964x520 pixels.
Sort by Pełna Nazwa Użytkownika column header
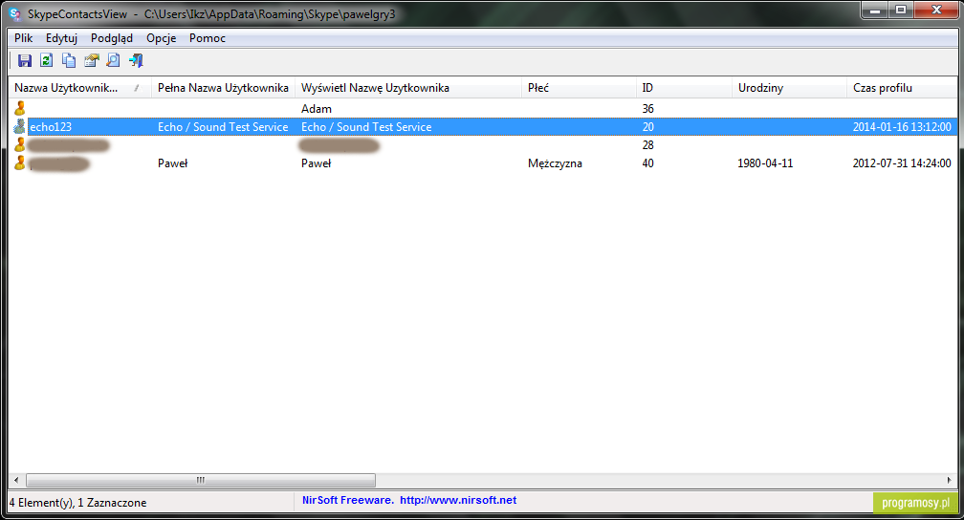pos(223,88)
